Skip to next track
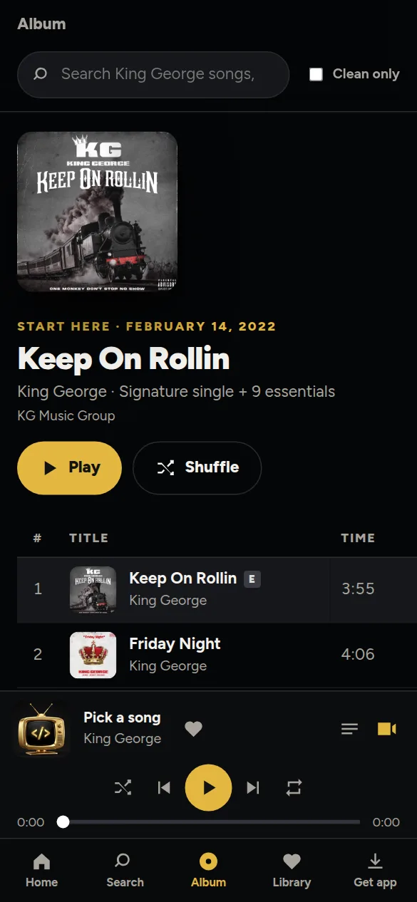Screen dimensions: 417x902 (253, 787)
